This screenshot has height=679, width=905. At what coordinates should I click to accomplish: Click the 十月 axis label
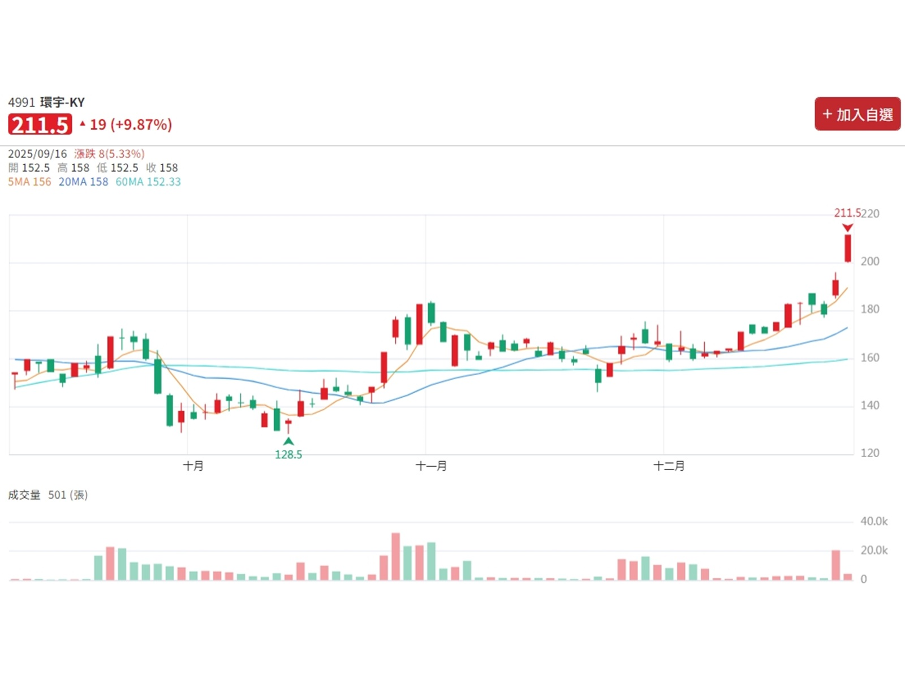(193, 466)
